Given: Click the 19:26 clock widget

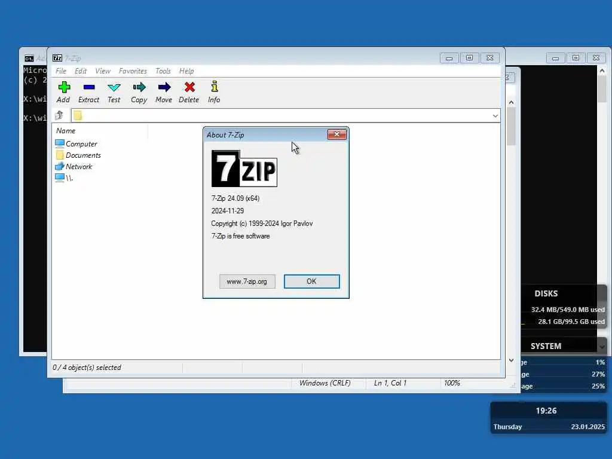Looking at the screenshot, I should coord(546,411).
